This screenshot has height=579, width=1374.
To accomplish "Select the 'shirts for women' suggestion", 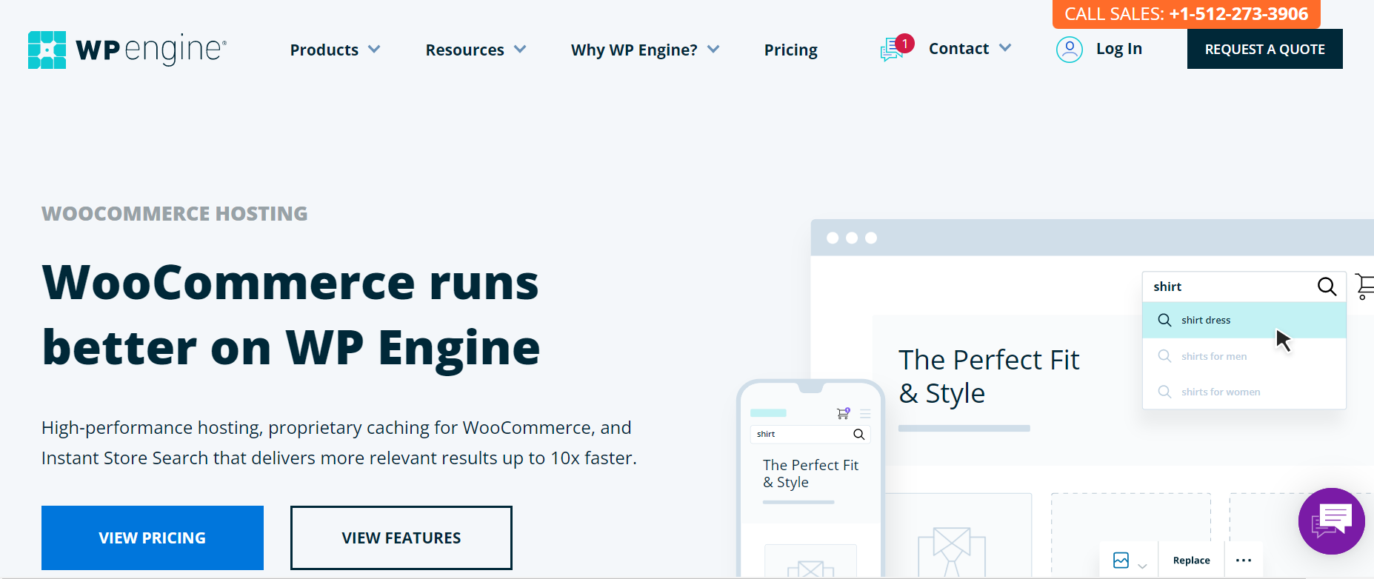I will pos(1244,392).
